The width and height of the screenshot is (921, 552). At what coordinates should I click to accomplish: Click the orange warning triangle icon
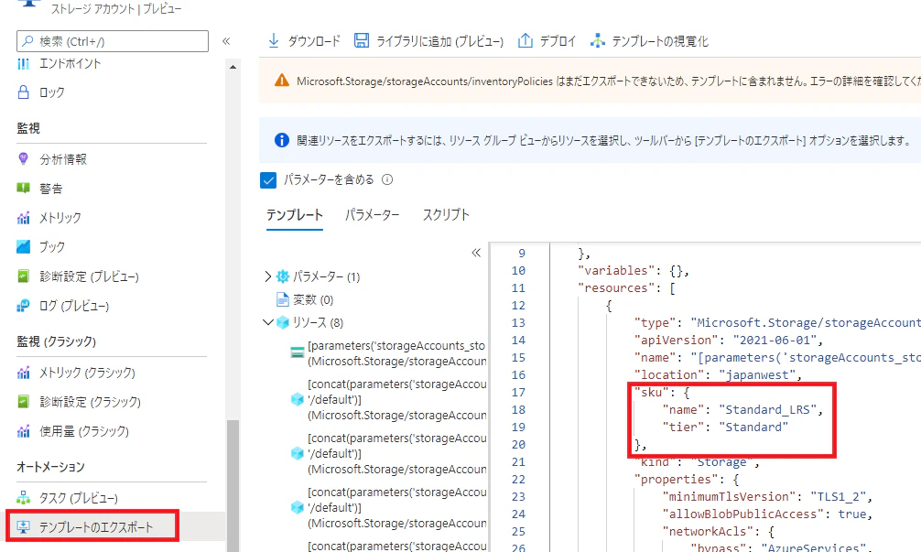(282, 81)
